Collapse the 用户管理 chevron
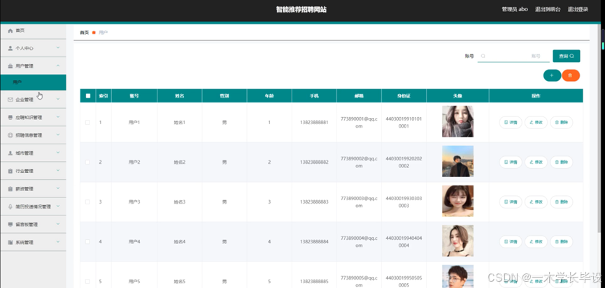 click(x=58, y=66)
